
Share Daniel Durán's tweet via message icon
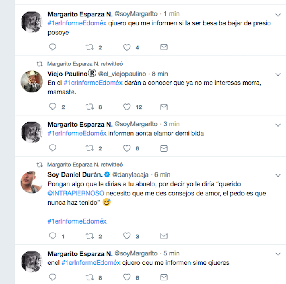coord(164,236)
